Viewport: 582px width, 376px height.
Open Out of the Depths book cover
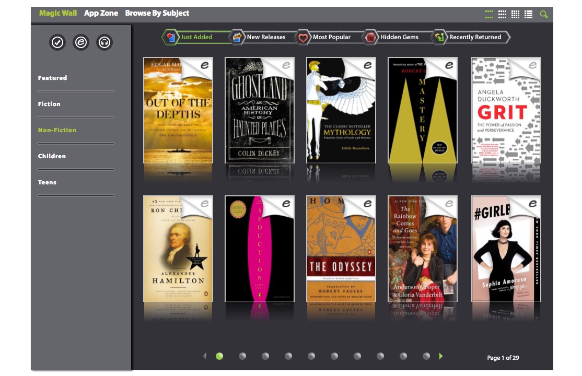178,110
